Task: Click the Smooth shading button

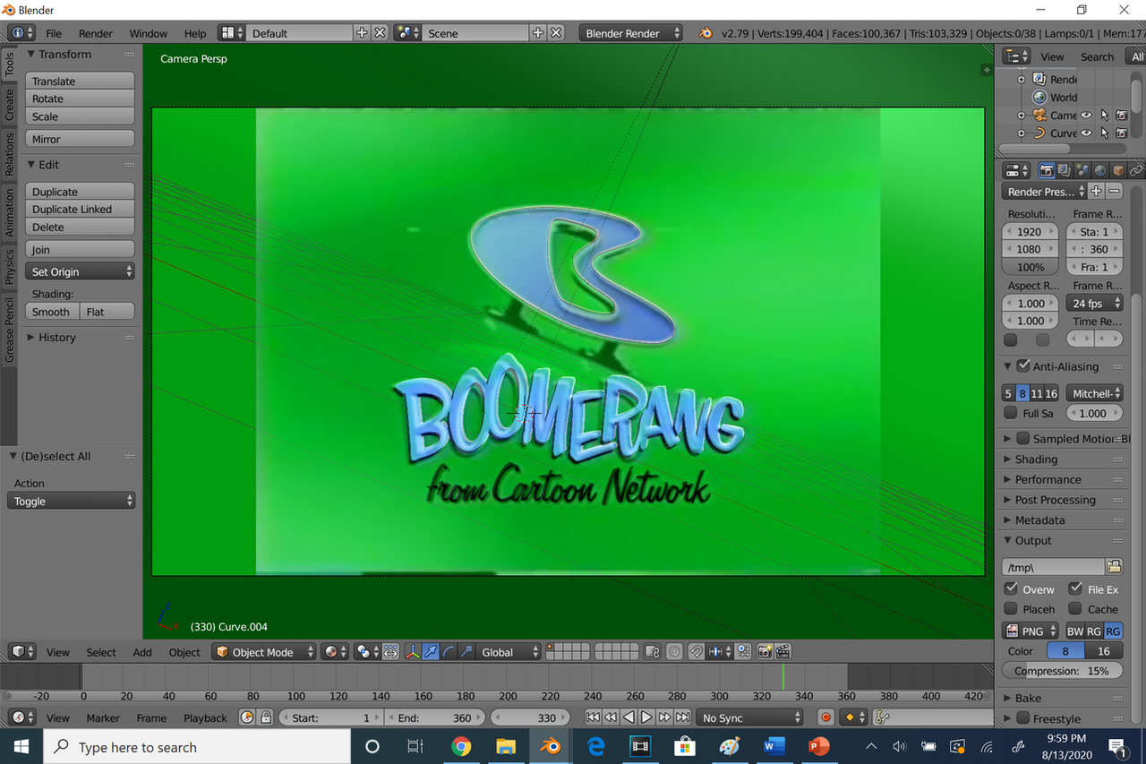Action: tap(53, 312)
